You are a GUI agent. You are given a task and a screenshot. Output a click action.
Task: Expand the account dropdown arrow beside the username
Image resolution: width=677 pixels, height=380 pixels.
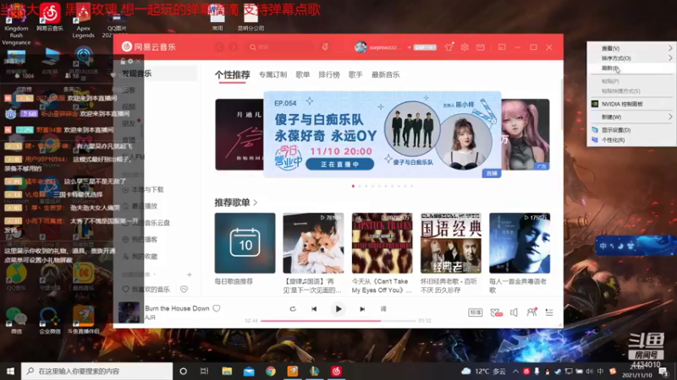coord(409,47)
